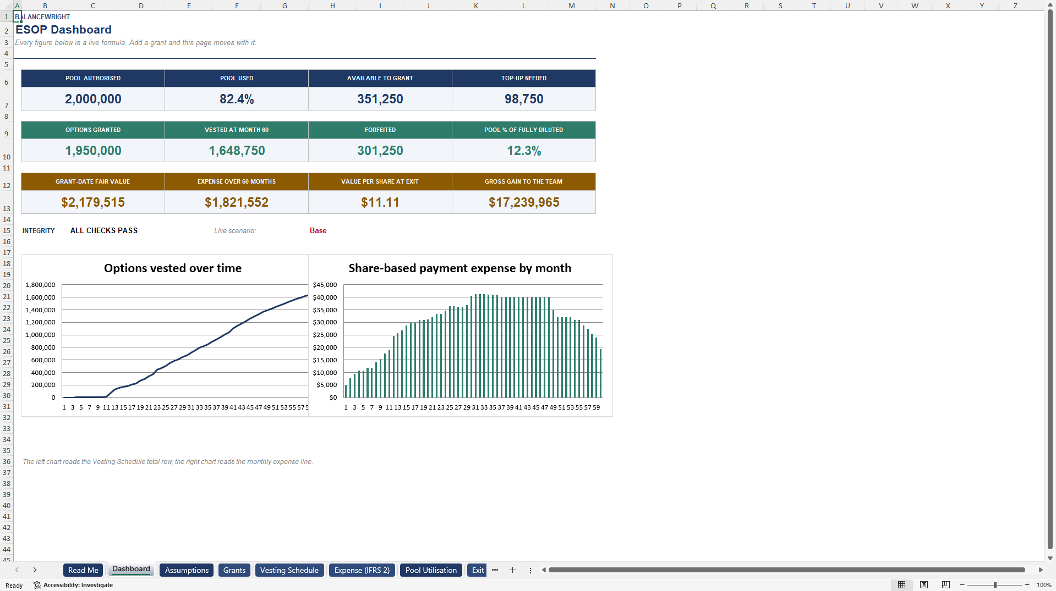Select the FORFEITED header cell

click(x=380, y=130)
